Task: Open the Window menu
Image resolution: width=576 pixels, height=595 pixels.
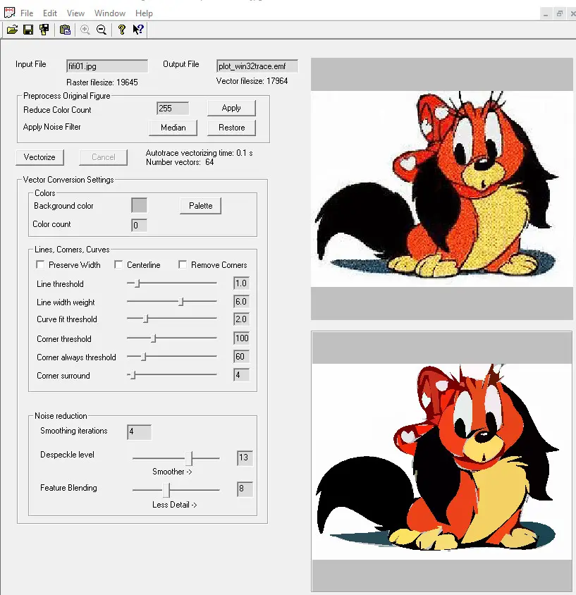Action: (110, 13)
